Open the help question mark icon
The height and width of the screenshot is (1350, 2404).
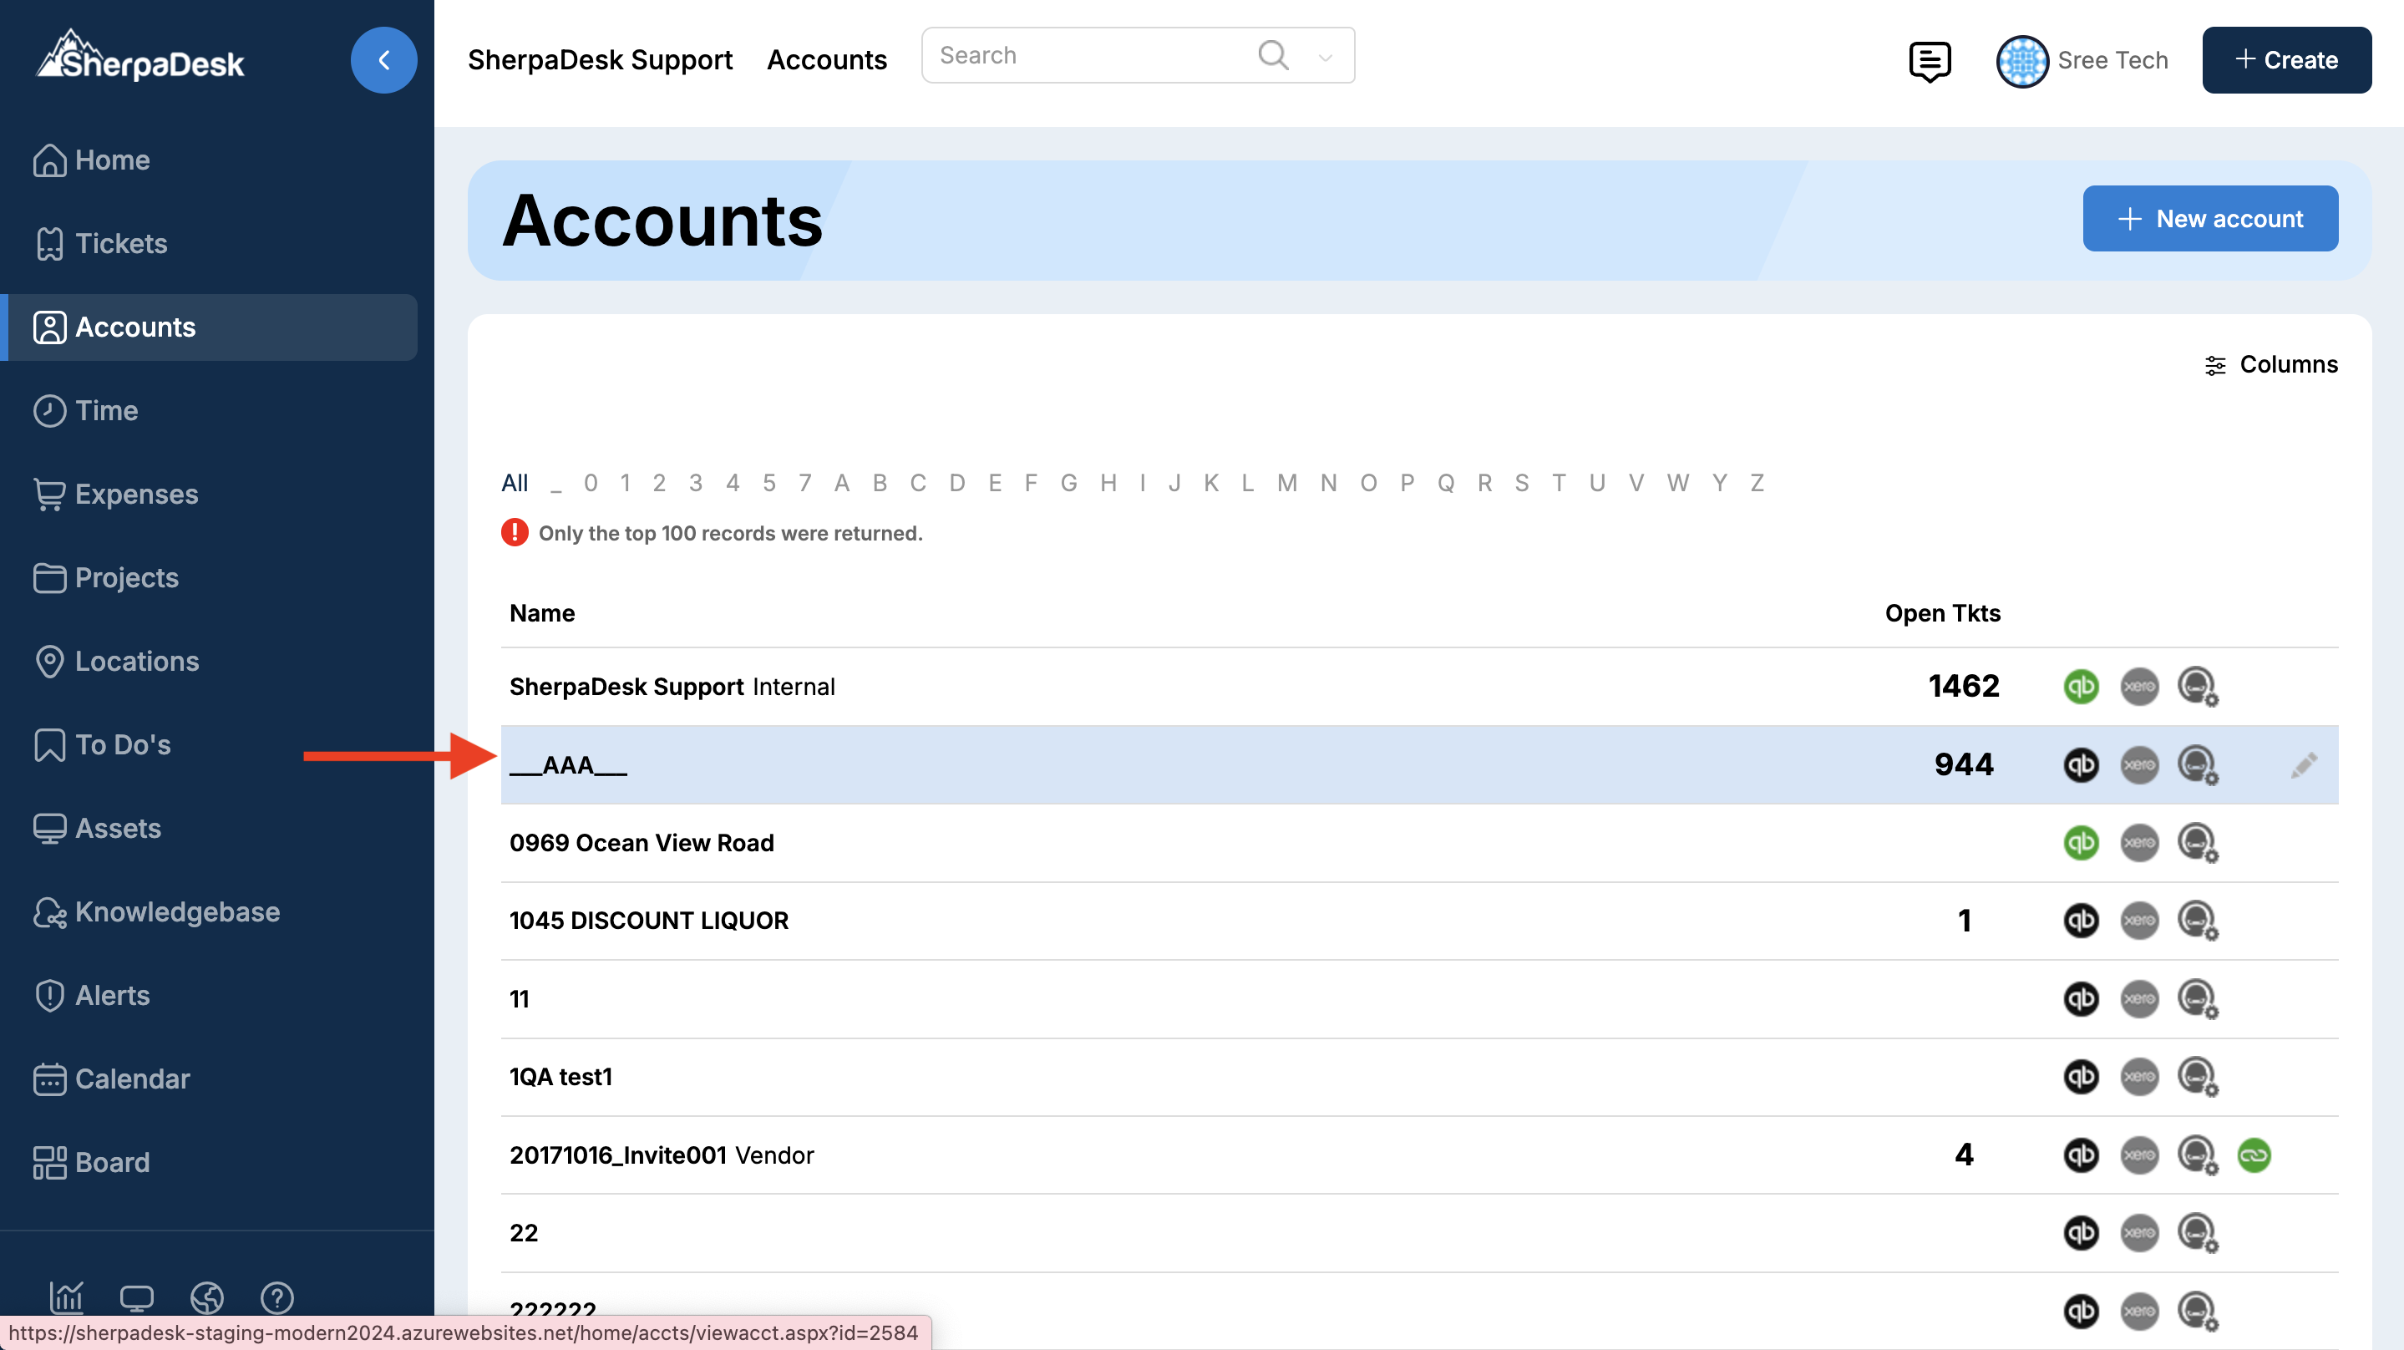pyautogui.click(x=277, y=1297)
